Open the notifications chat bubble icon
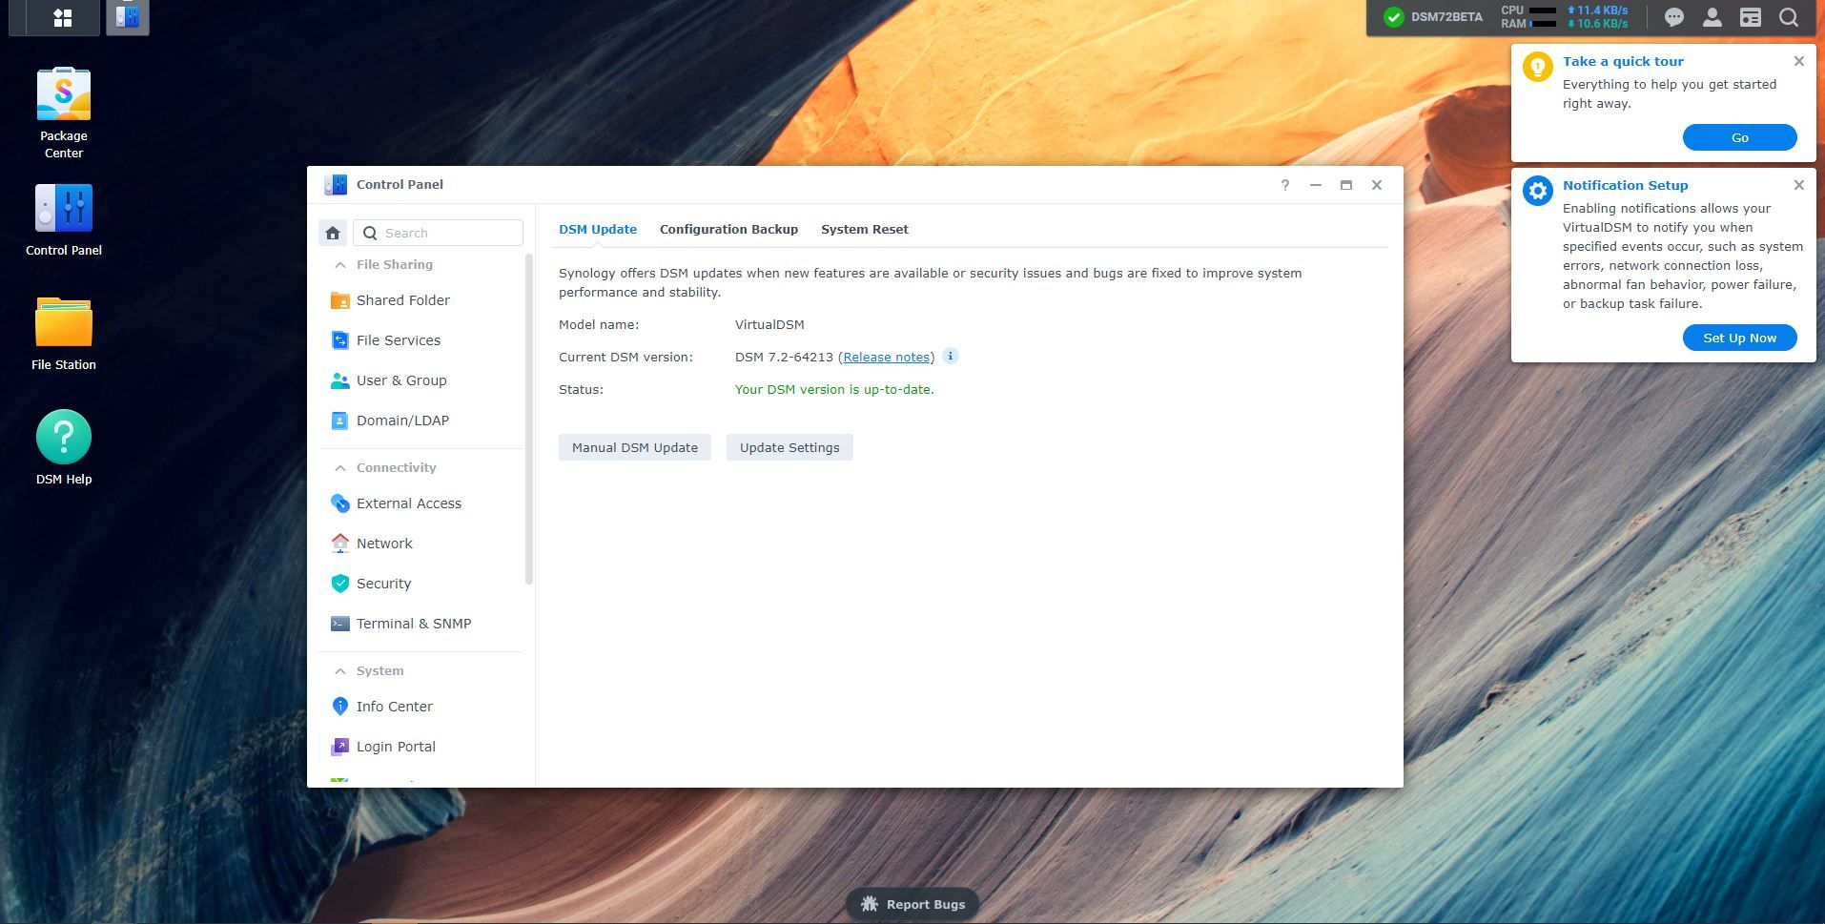 (1673, 17)
